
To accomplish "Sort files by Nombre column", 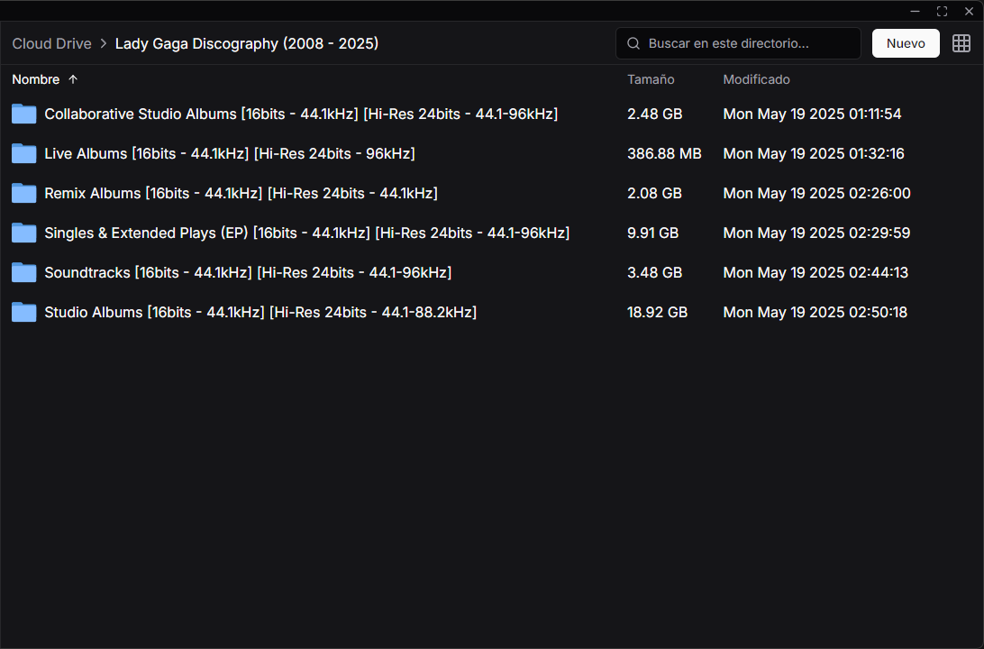I will click(x=36, y=79).
